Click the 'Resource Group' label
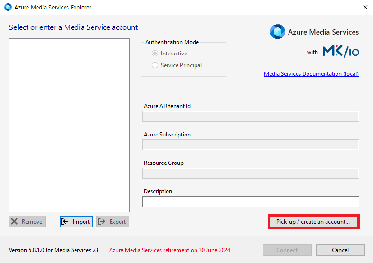Viewport: 373px width, 263px height. point(164,163)
